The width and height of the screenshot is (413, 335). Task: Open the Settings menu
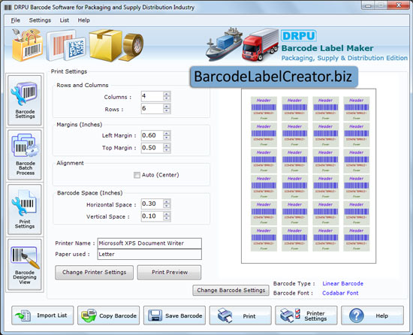40,20
